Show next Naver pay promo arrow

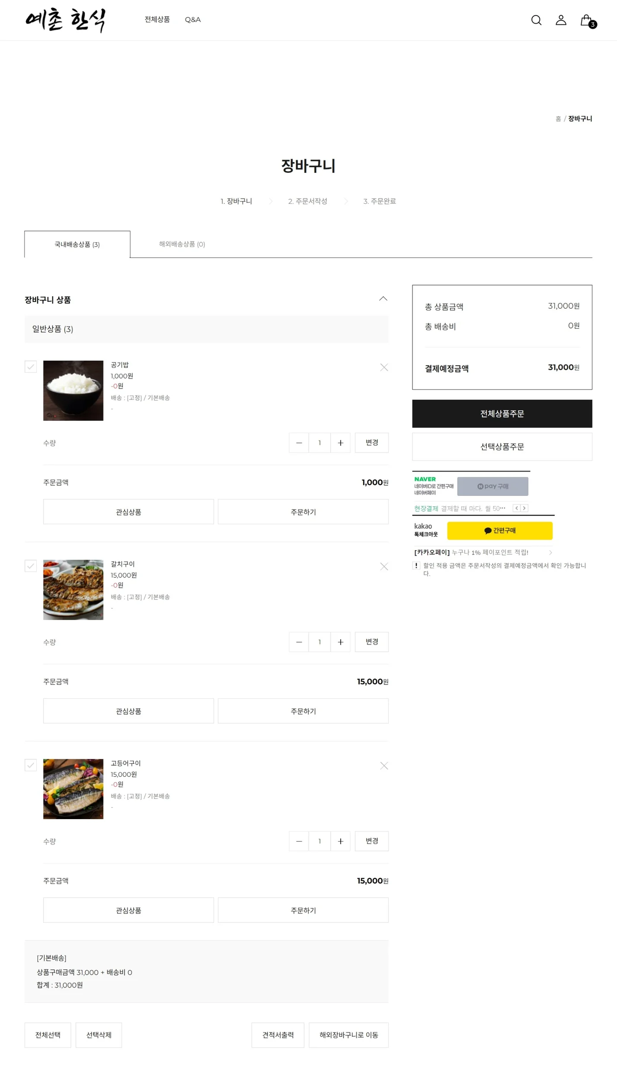tap(524, 508)
